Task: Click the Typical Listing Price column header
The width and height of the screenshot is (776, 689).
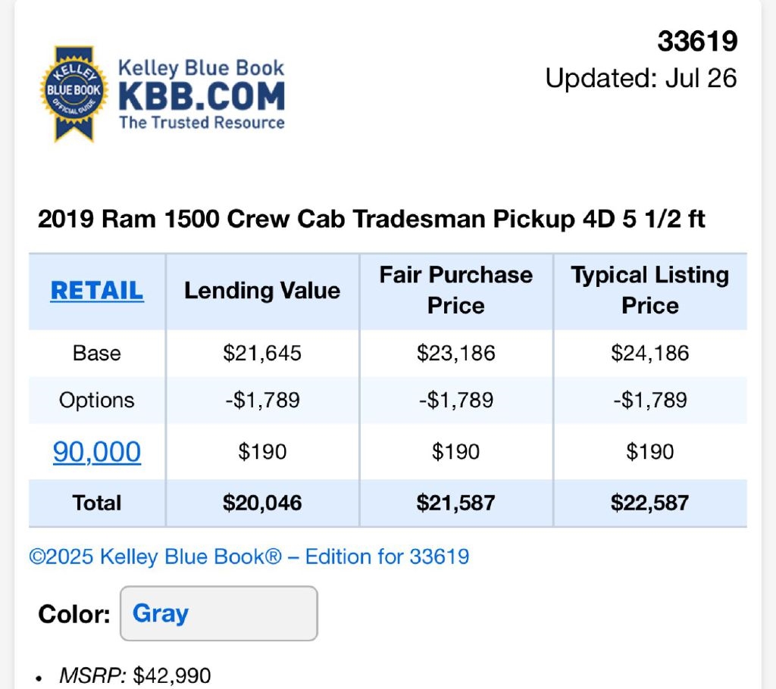Action: (650, 290)
